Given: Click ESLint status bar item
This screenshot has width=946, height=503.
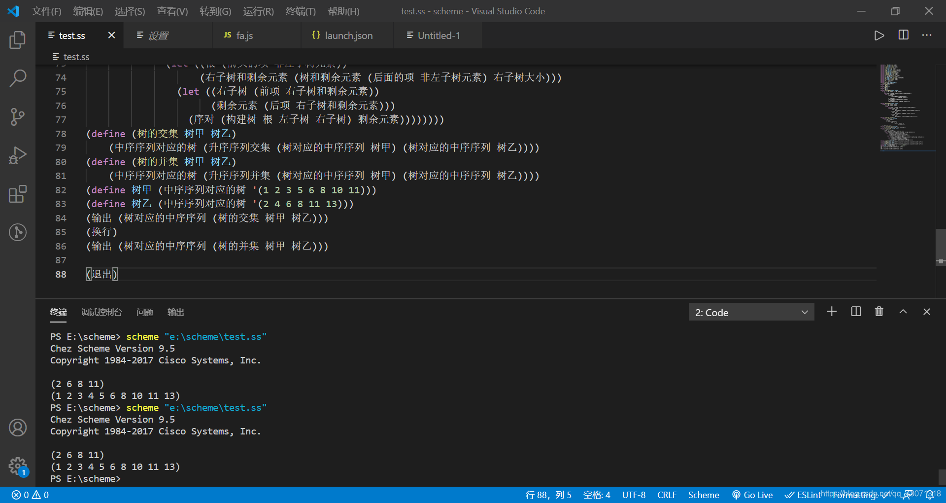Looking at the screenshot, I should pos(803,495).
